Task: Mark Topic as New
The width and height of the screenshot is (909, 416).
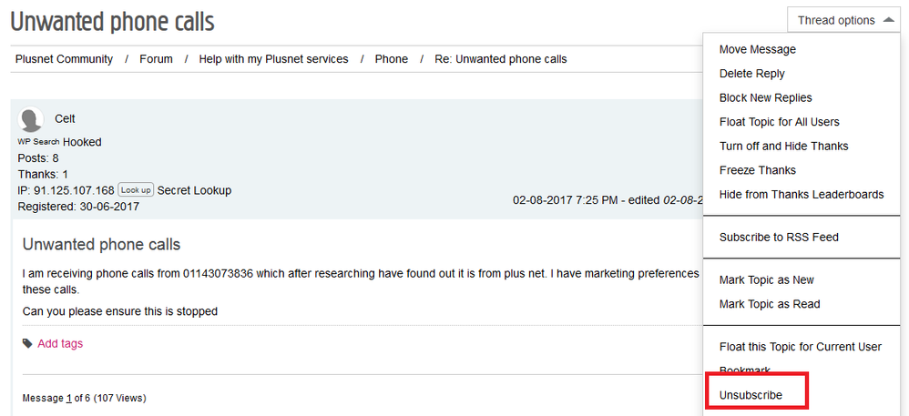Action: pyautogui.click(x=766, y=279)
